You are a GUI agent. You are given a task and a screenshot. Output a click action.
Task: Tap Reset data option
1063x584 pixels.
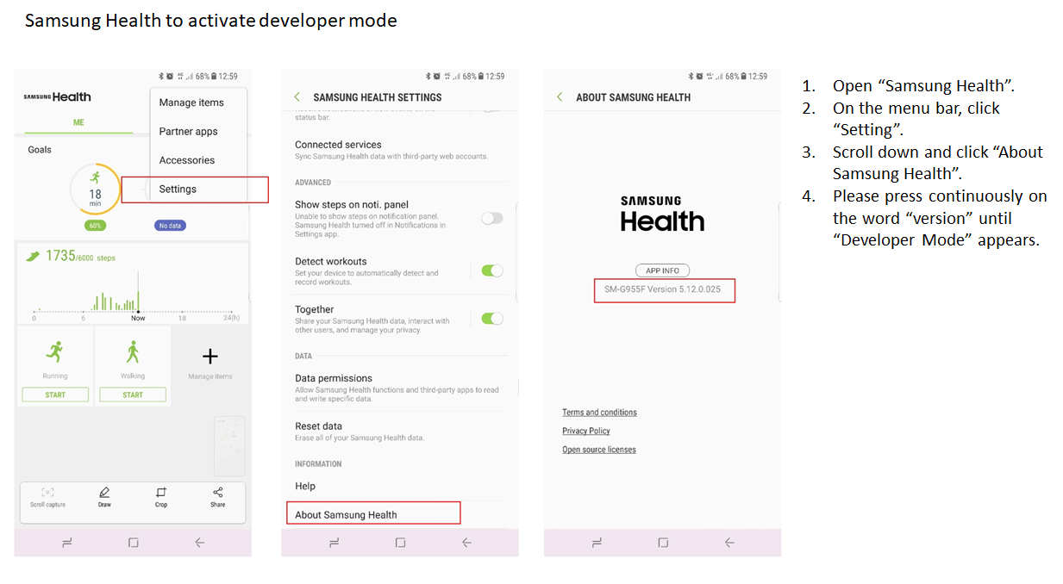(x=398, y=432)
